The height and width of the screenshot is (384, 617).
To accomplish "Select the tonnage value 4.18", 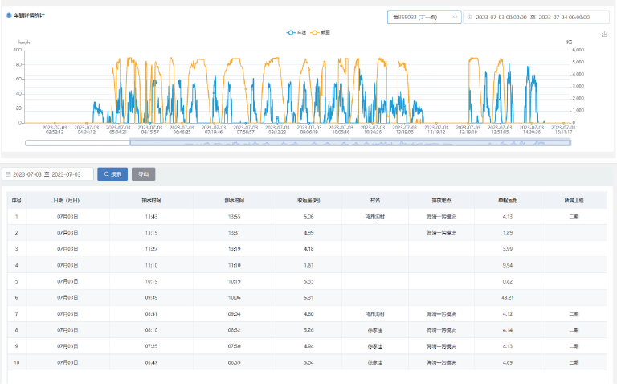I will tap(308, 249).
